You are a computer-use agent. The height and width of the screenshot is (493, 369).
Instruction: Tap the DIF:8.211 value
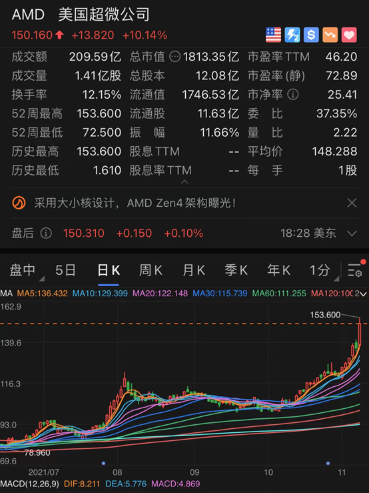point(82,484)
